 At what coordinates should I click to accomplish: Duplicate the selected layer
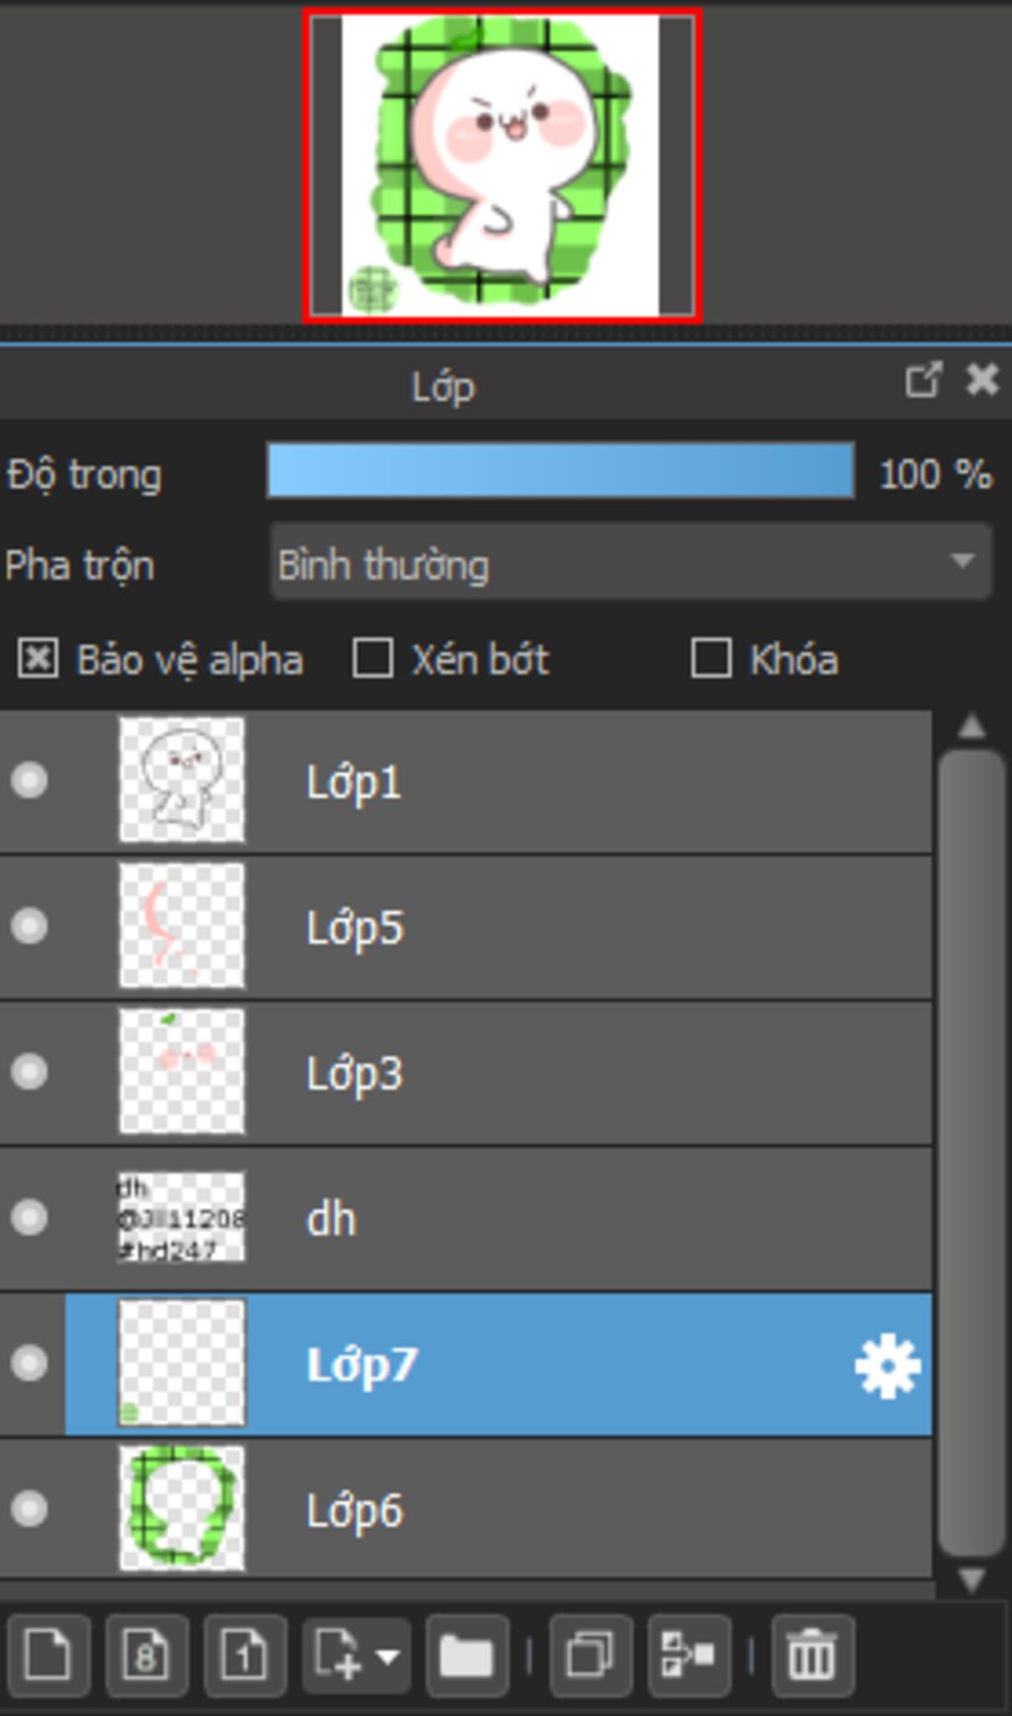pyautogui.click(x=590, y=1653)
